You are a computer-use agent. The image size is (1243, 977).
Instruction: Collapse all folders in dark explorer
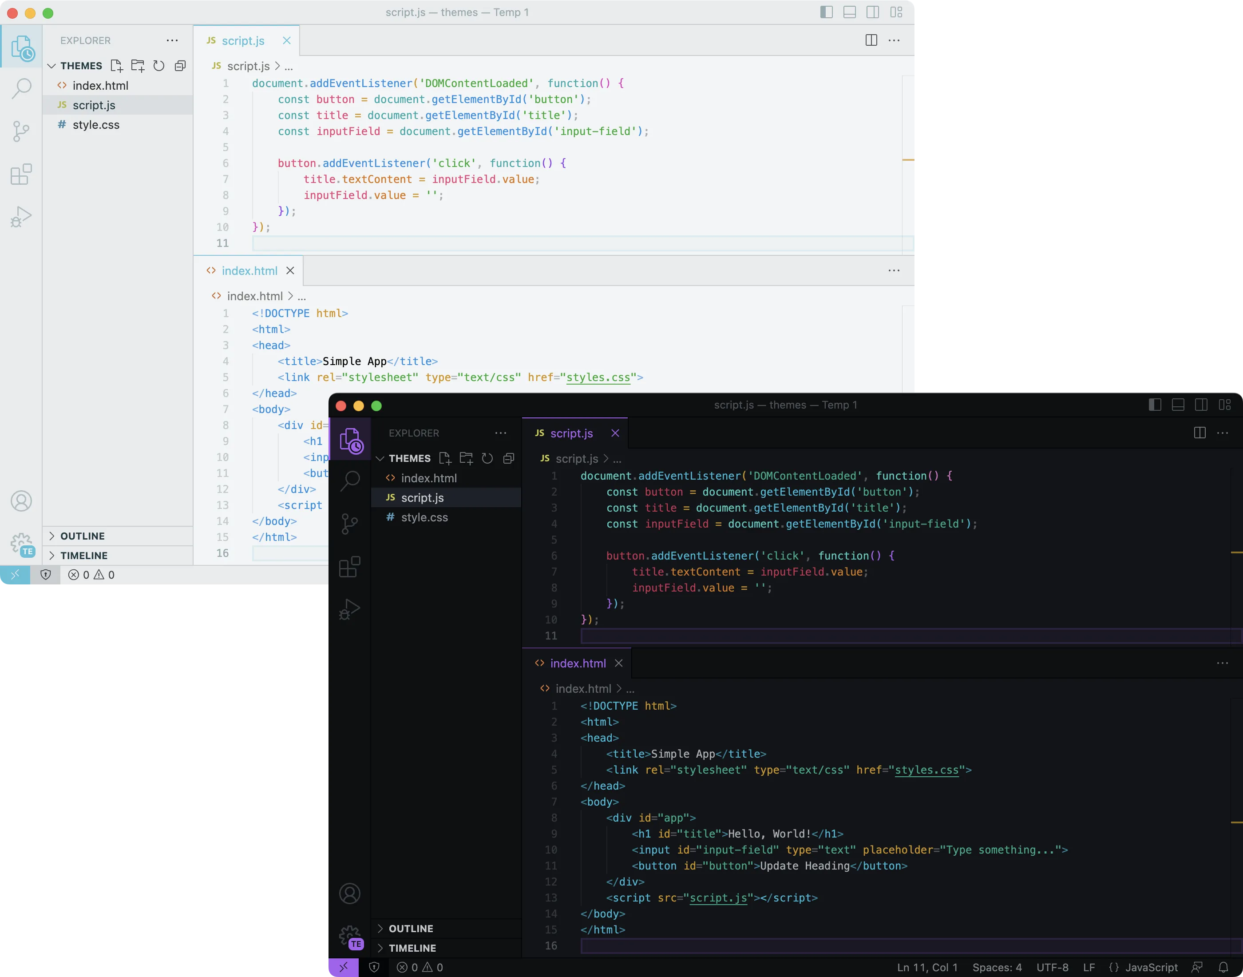508,458
